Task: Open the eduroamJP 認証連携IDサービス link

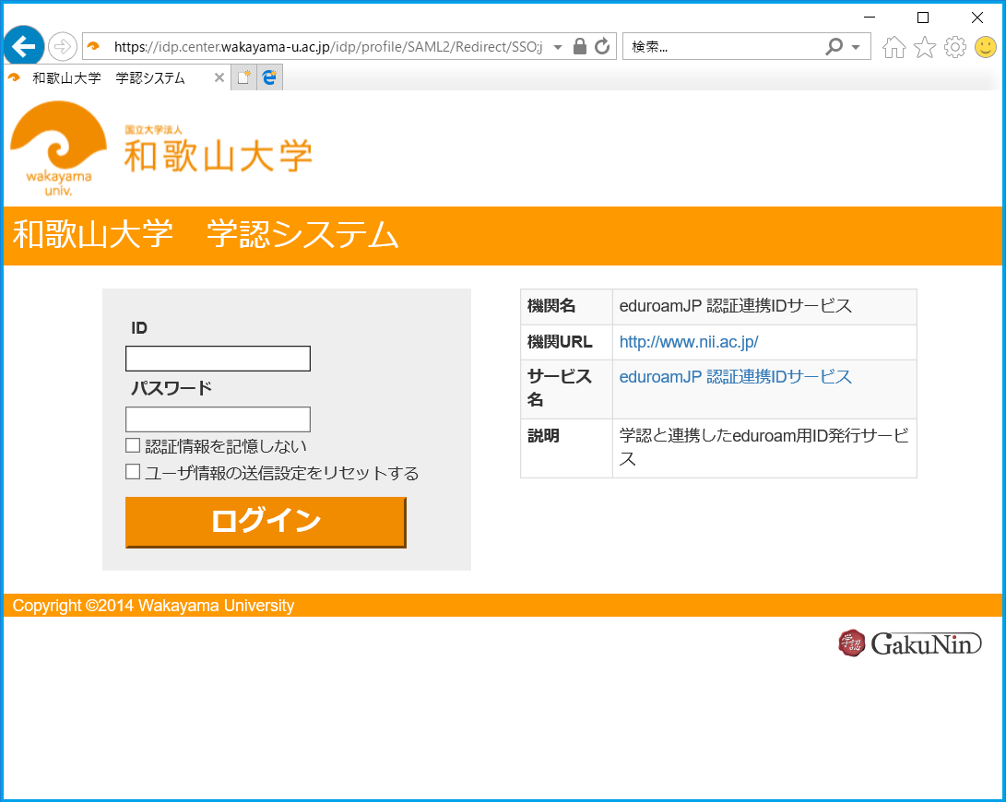Action: tap(735, 377)
